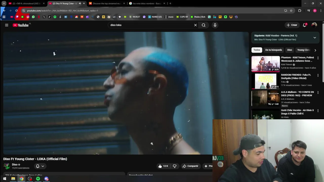Open File Explorer from the taskbar
324x182 pixels.
pos(13,179)
